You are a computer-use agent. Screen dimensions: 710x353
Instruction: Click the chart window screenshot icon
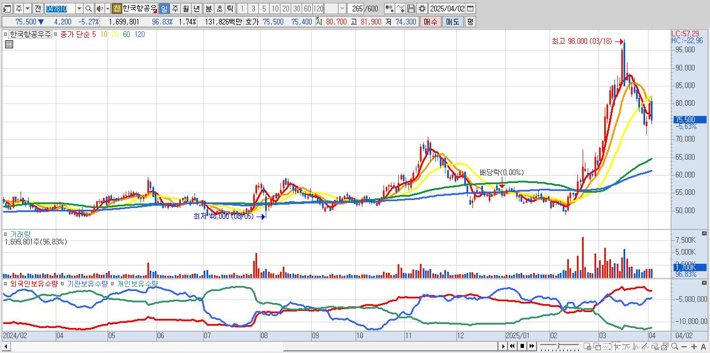(x=664, y=347)
